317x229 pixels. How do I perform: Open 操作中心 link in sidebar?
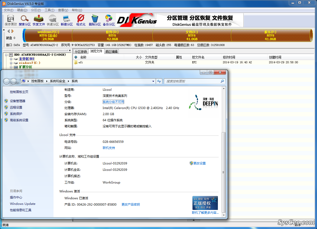(x=16, y=197)
